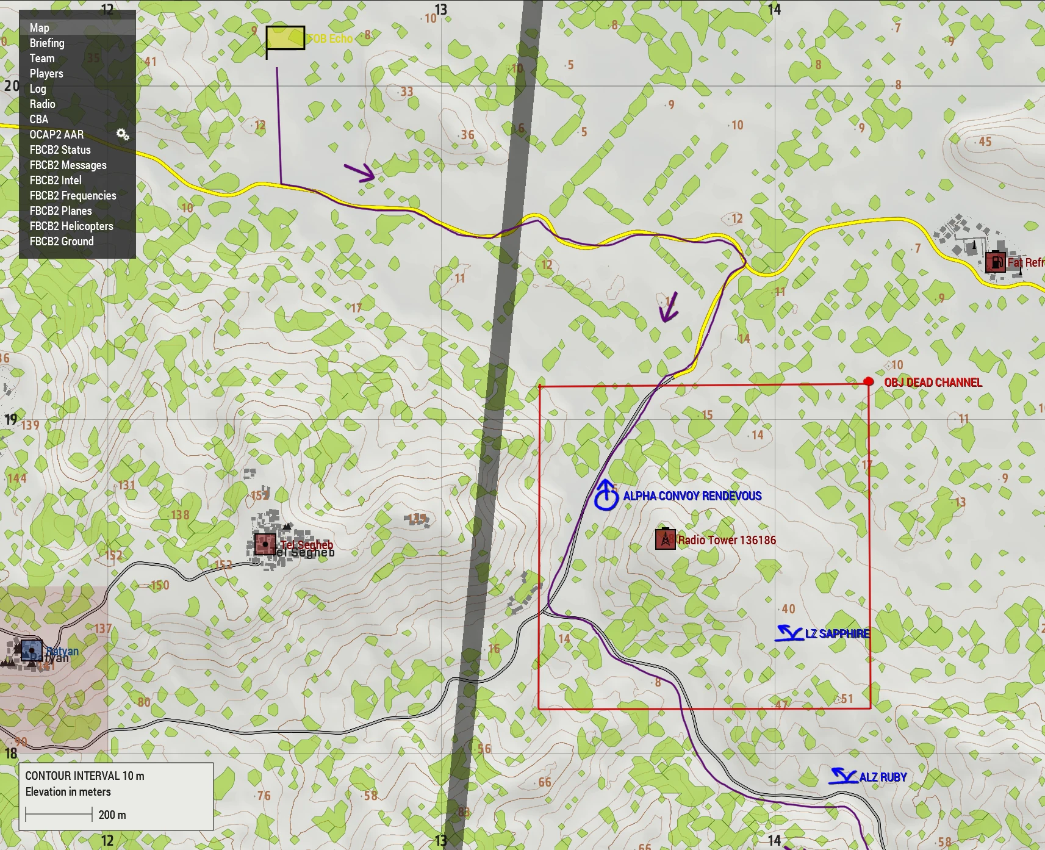Open FBCB2 Intel entry
The image size is (1045, 850).
coord(56,180)
